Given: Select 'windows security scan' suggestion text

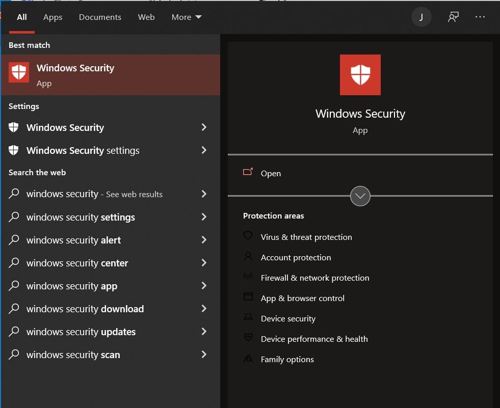Looking at the screenshot, I should pos(73,355).
